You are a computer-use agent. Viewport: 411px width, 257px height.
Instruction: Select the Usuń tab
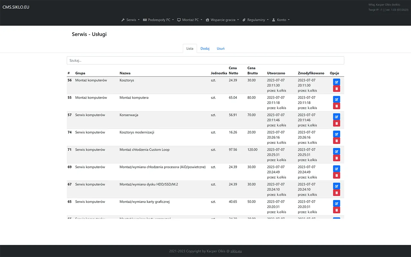220,48
